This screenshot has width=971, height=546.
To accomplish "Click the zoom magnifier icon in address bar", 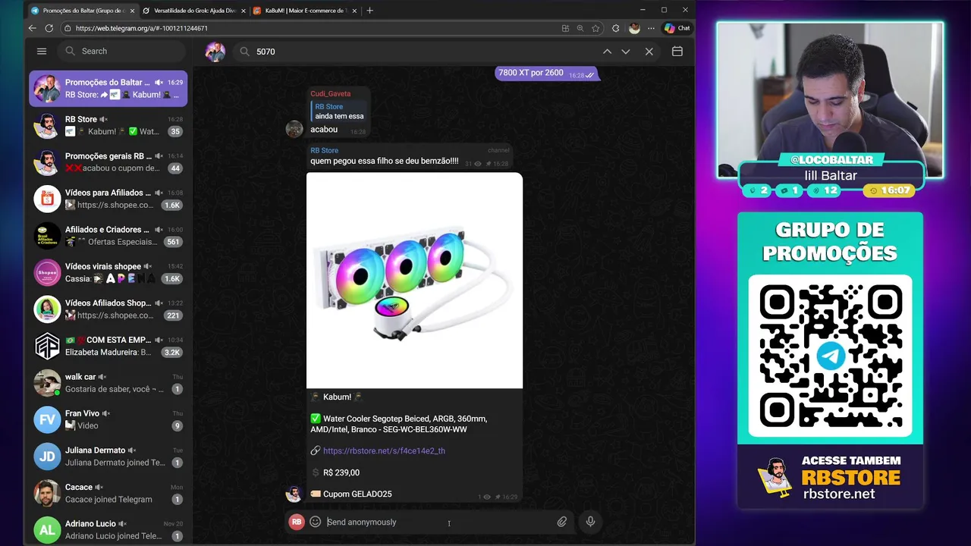I will click(x=580, y=28).
